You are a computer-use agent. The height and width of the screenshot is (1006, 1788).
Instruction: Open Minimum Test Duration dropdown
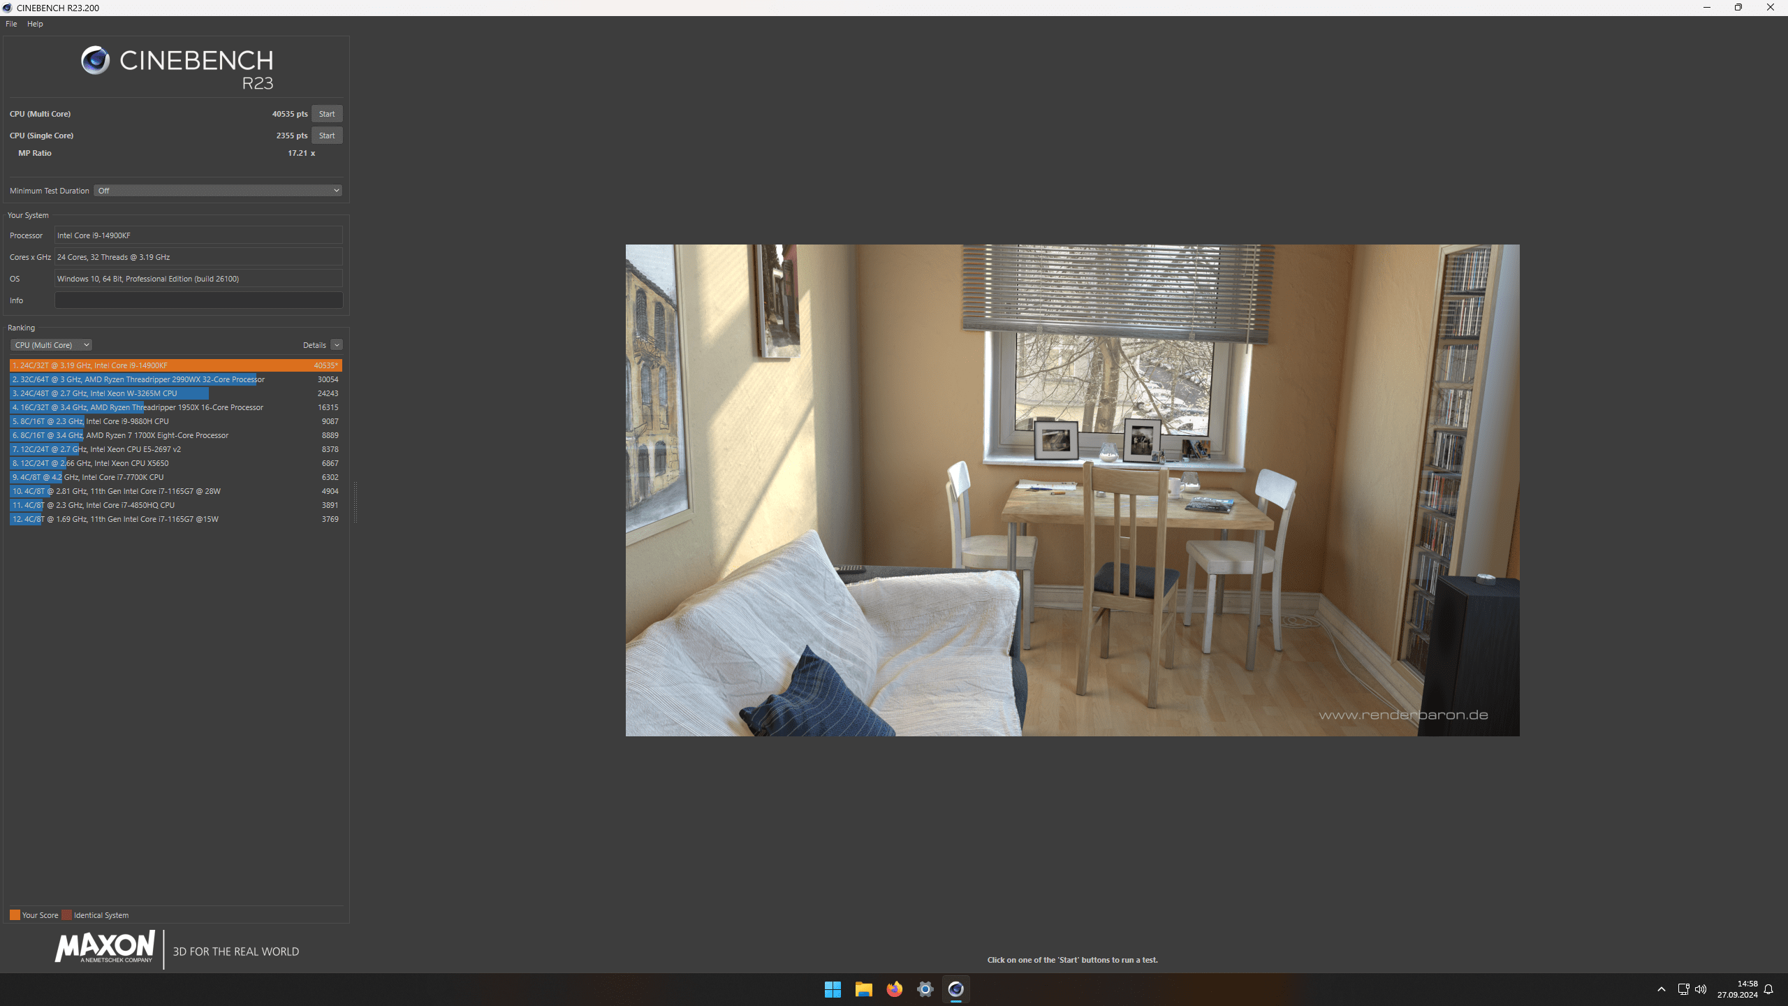click(218, 191)
